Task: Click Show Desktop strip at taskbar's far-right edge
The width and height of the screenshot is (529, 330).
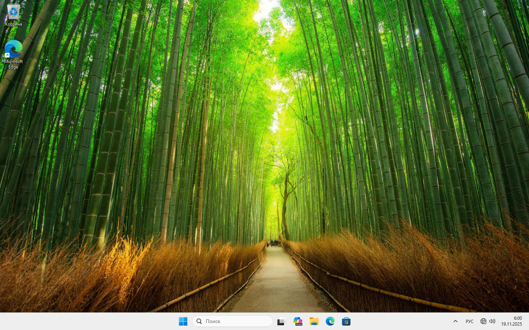Action: 528,321
